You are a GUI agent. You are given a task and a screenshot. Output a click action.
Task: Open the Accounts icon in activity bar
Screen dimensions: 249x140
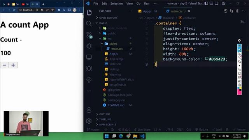click(x=89, y=110)
